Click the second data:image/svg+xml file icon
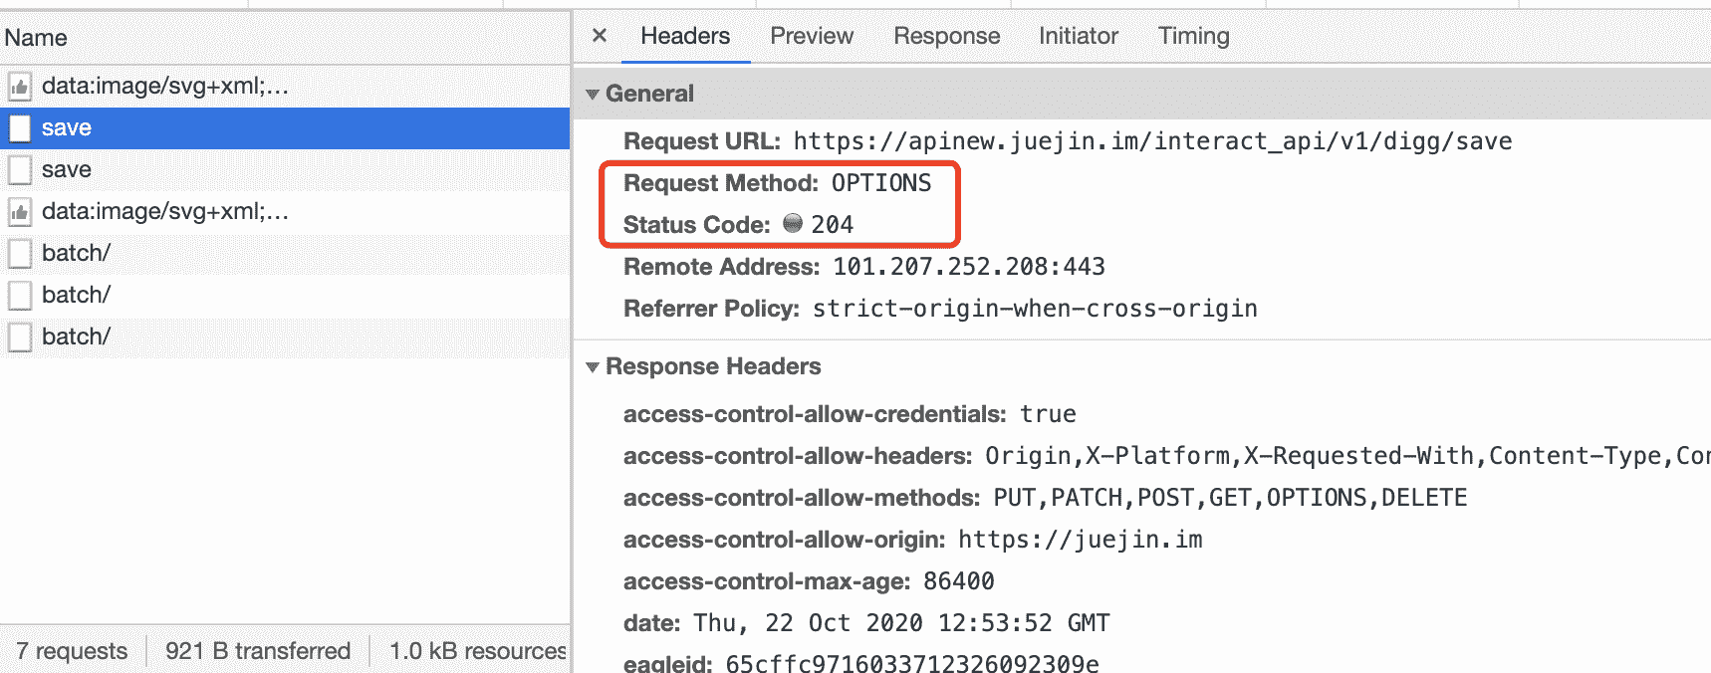This screenshot has width=1711, height=673. click(x=20, y=212)
